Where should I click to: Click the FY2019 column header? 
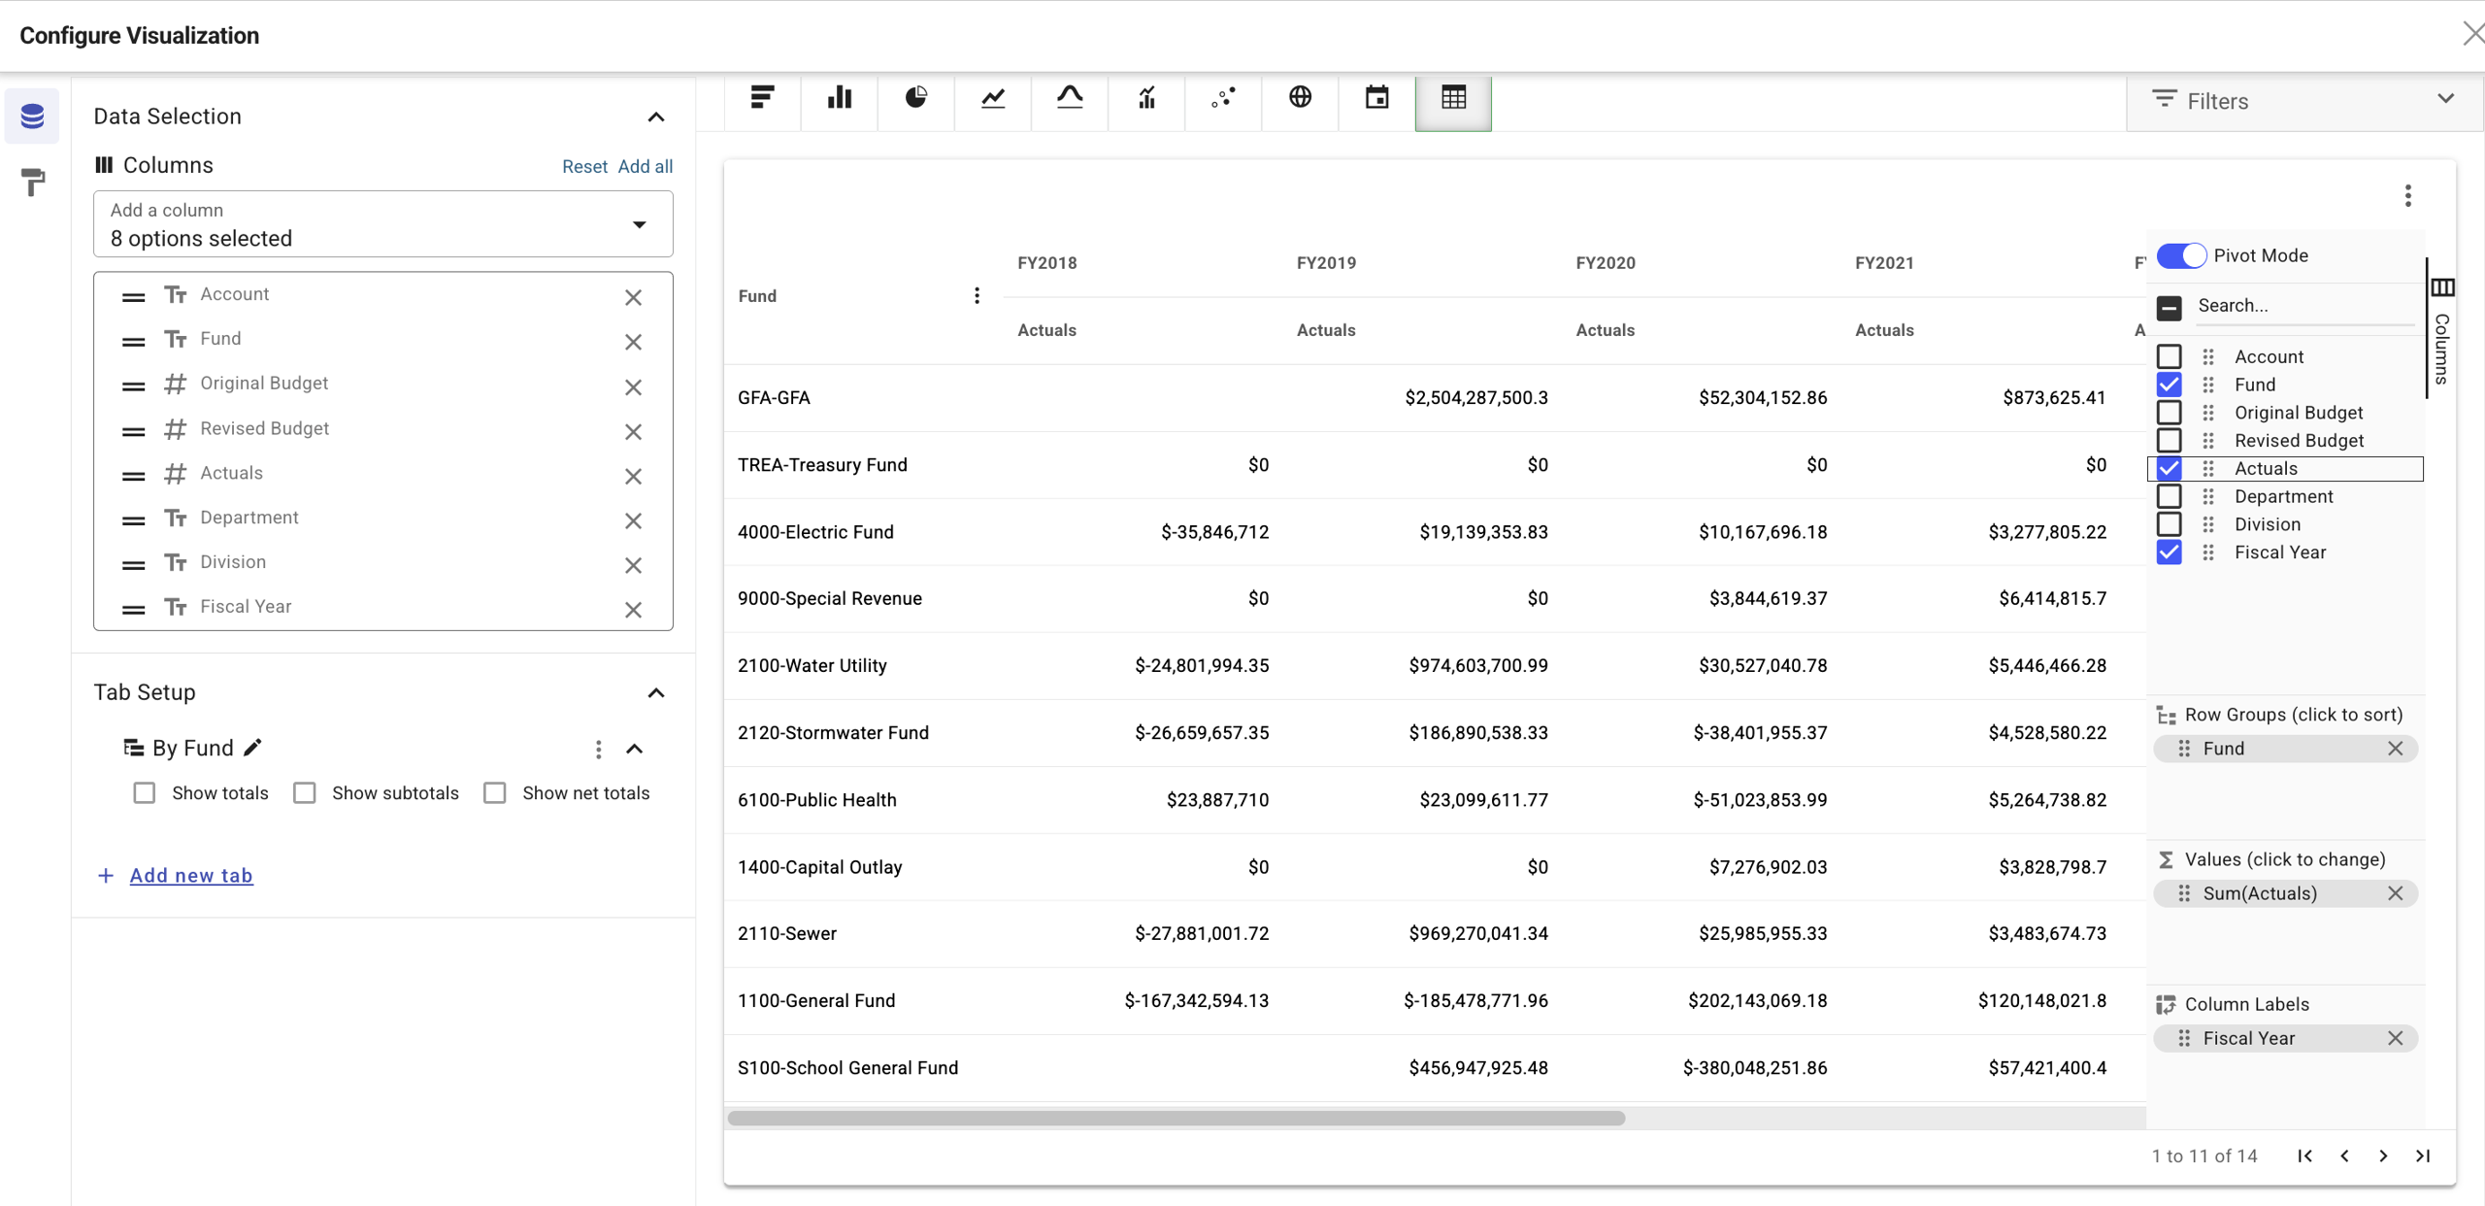(x=1326, y=263)
